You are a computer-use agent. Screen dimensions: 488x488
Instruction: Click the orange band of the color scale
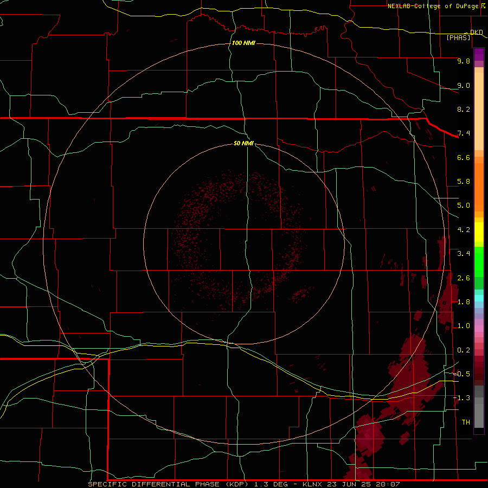479,187
